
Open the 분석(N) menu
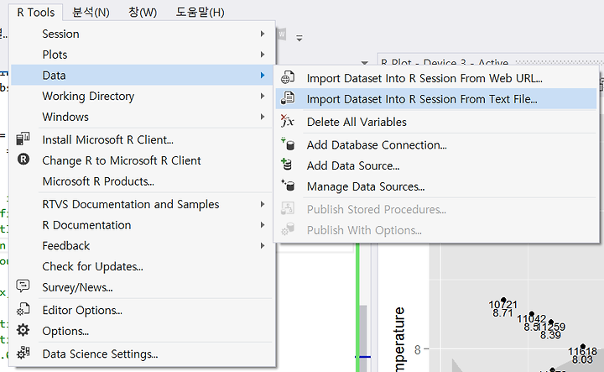(91, 13)
